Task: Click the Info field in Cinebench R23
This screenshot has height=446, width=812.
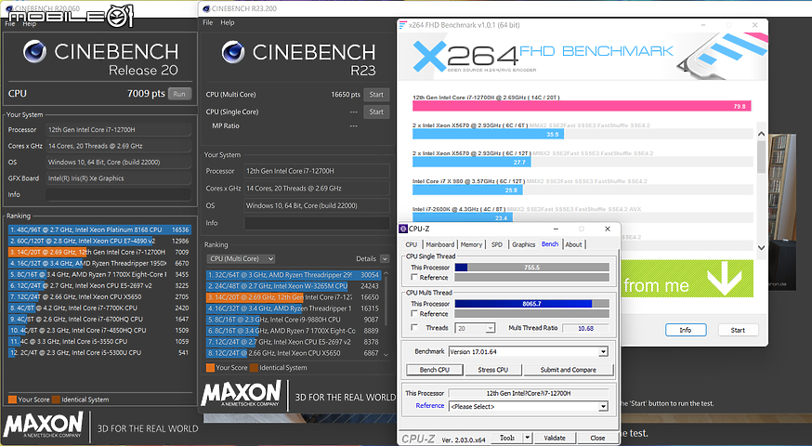Action: point(317,223)
